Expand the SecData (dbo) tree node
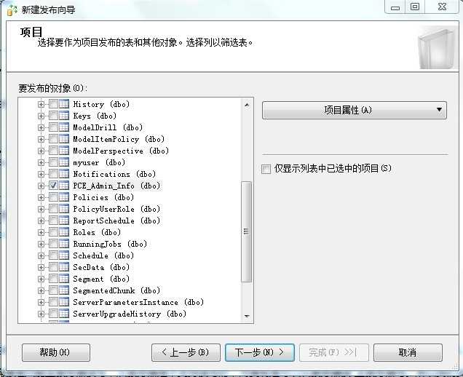This screenshot has width=463, height=377. pyautogui.click(x=41, y=267)
